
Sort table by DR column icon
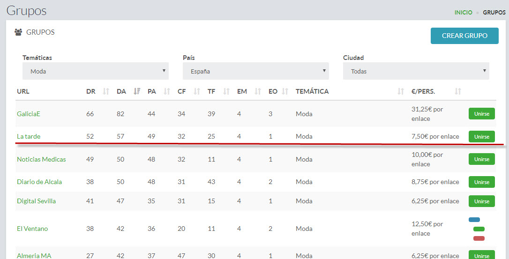point(106,91)
